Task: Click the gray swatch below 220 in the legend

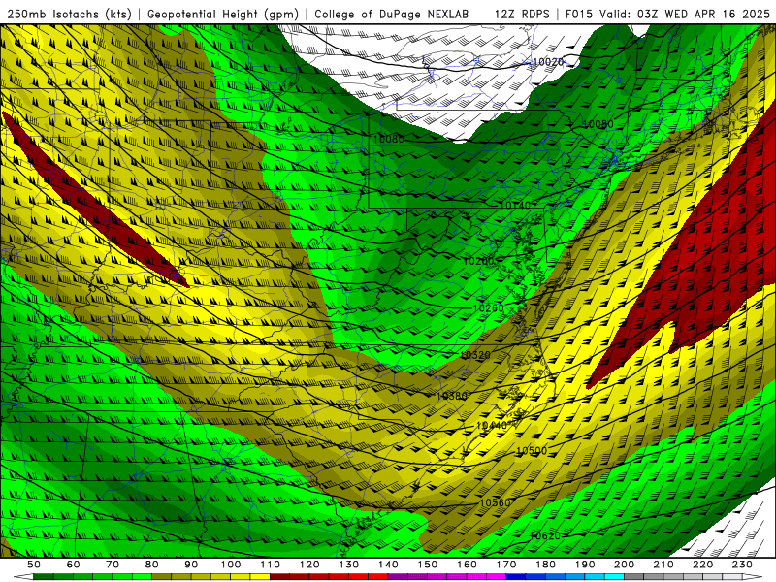Action: [693, 577]
